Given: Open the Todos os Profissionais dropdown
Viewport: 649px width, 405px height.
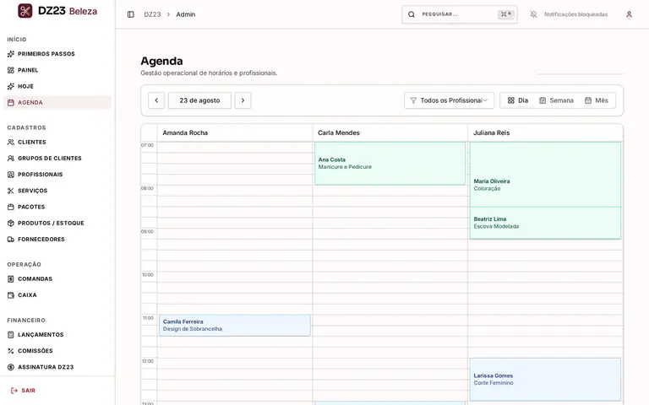Looking at the screenshot, I should 449,100.
